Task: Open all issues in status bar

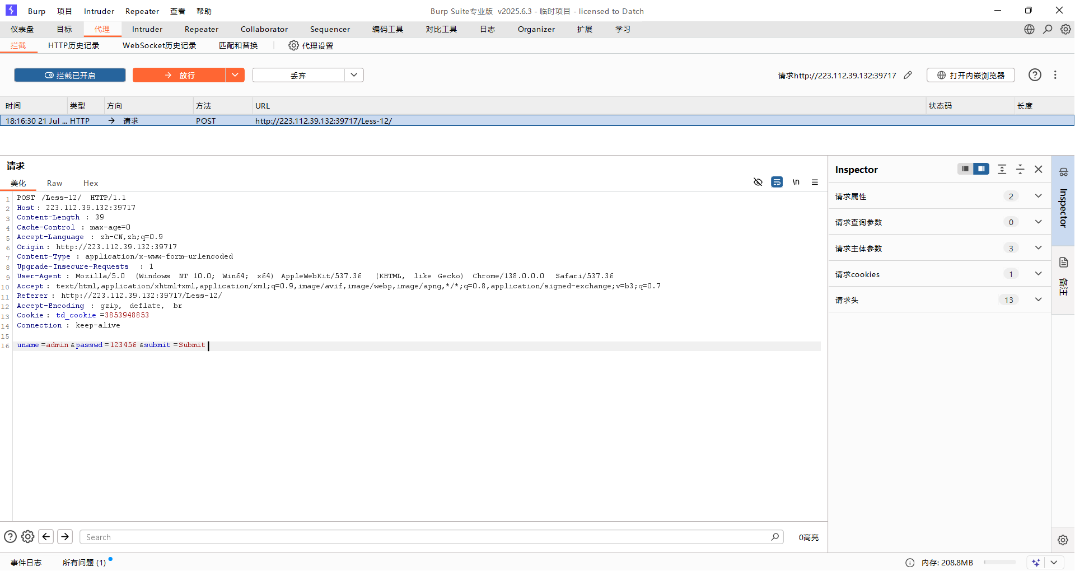Action: point(84,563)
